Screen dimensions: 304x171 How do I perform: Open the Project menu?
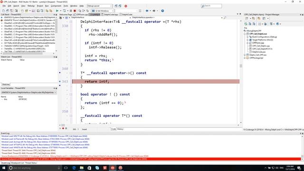pos(40,6)
